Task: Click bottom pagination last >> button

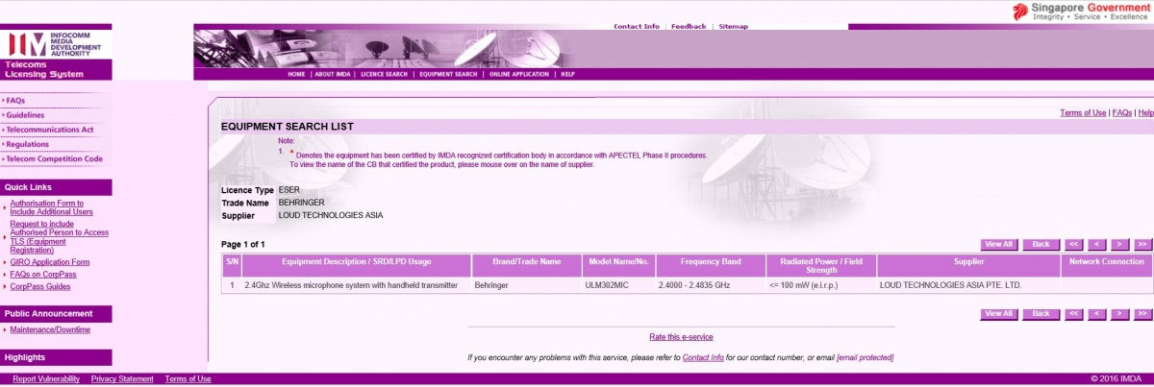Action: point(1142,314)
